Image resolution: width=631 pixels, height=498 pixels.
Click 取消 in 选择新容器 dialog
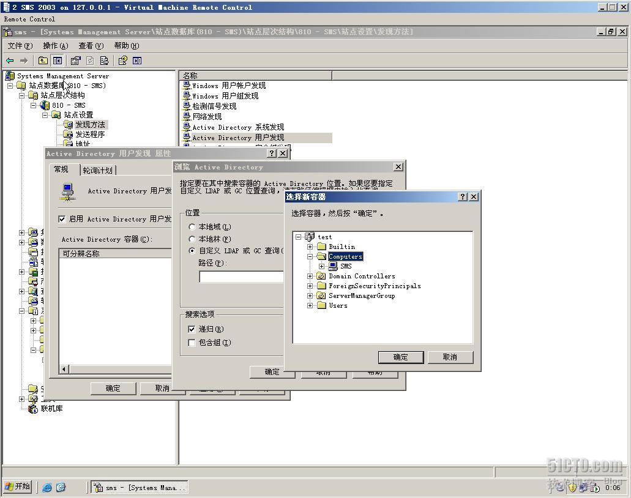(x=450, y=357)
